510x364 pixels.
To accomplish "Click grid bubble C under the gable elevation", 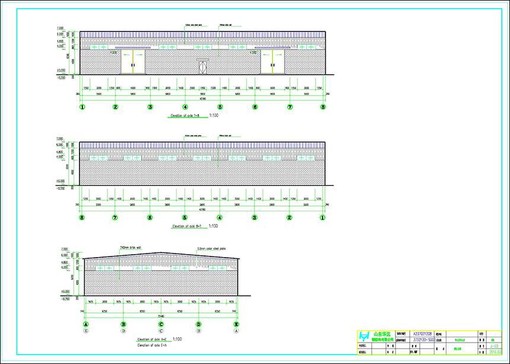I will (161, 324).
